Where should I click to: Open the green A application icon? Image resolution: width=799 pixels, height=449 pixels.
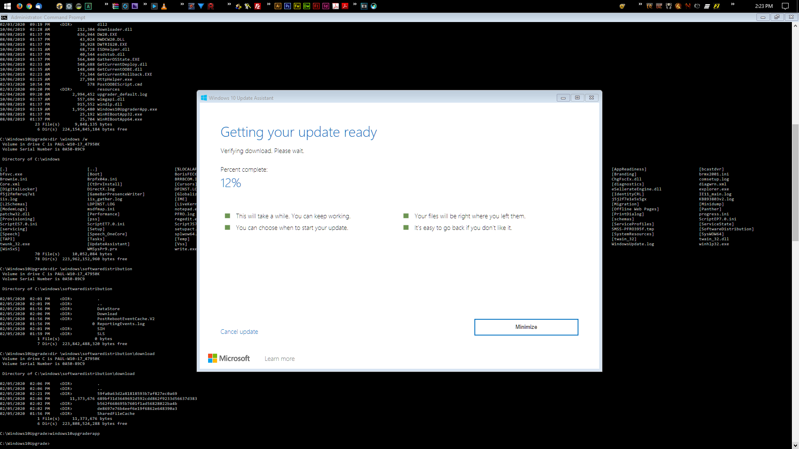[88, 6]
